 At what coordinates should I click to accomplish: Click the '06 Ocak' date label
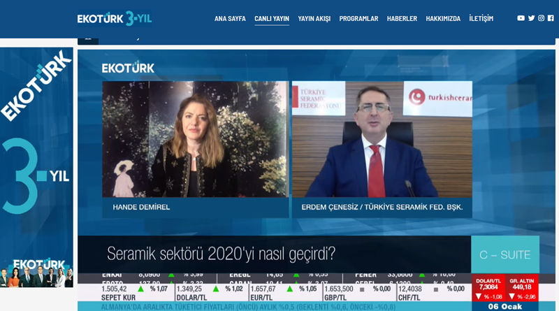pyautogui.click(x=504, y=306)
